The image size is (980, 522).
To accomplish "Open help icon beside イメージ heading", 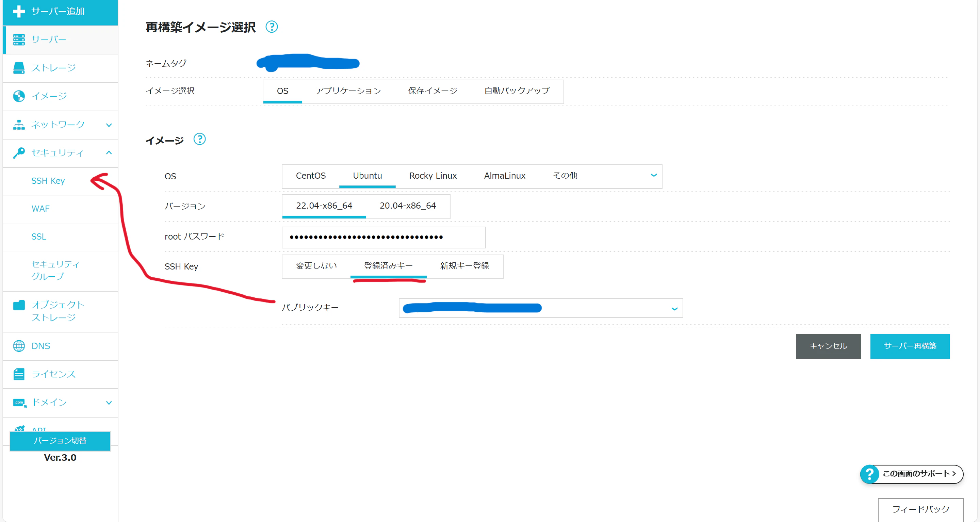I will coord(199,139).
